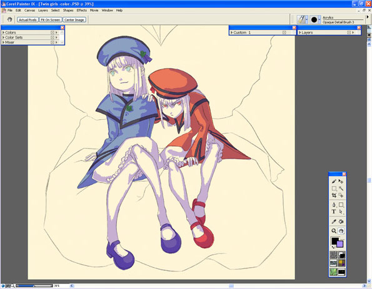This screenshot has height=289, width=372.
Task: Select the Crop tool
Action: click(334, 195)
